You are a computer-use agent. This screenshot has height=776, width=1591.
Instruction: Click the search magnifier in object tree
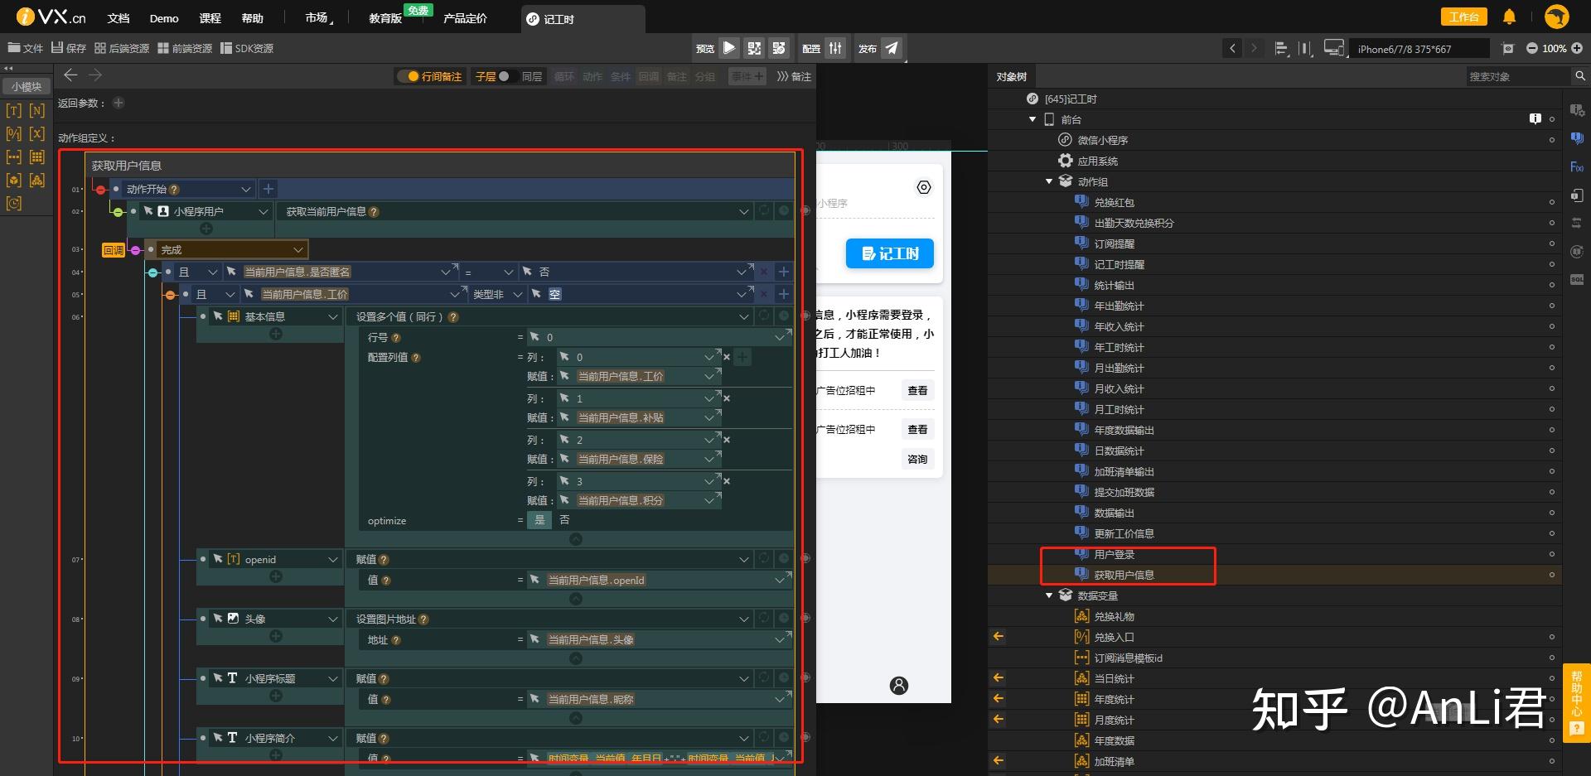point(1580,76)
